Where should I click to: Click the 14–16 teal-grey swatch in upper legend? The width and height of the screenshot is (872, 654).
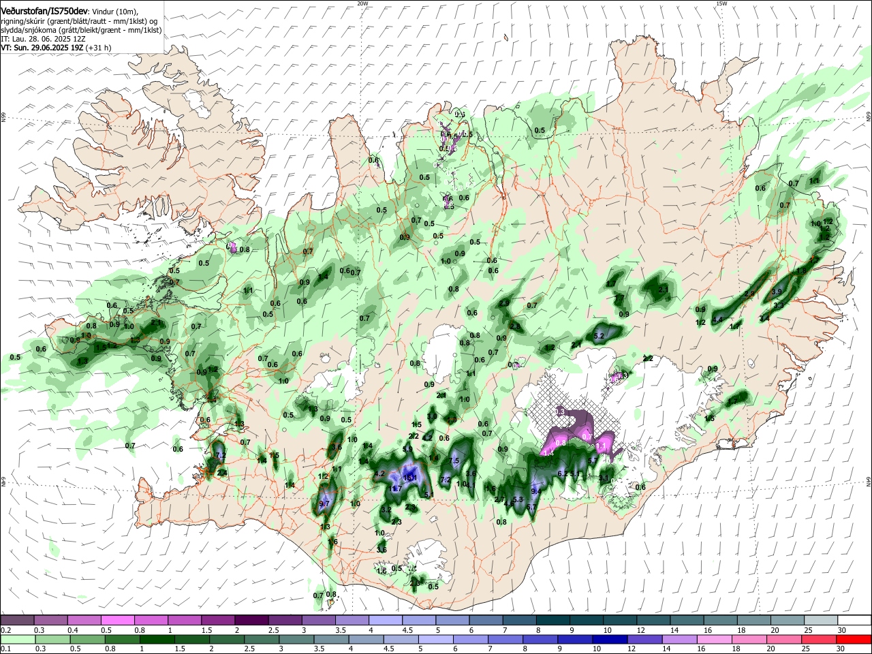coord(685,620)
